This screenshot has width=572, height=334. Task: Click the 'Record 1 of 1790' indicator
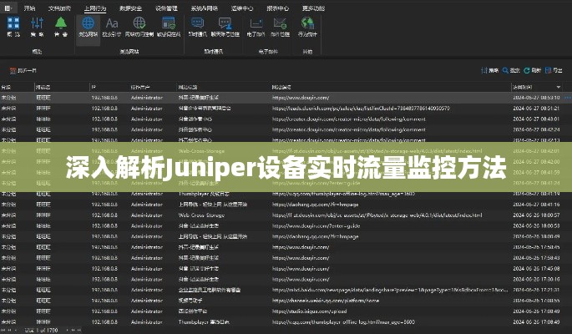(x=41, y=331)
